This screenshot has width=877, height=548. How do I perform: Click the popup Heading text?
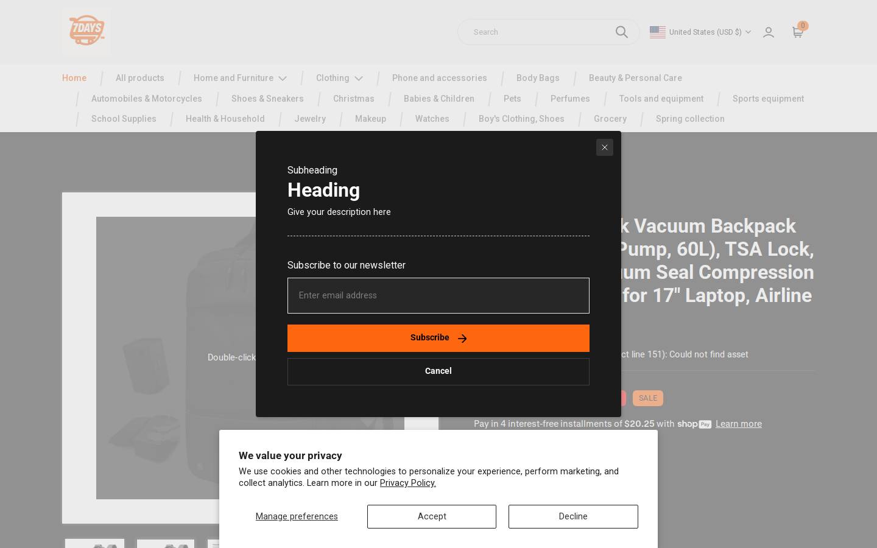323,190
